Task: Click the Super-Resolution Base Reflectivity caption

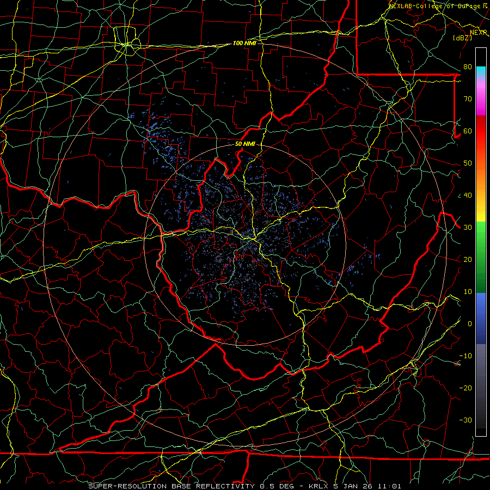Action: 244,486
